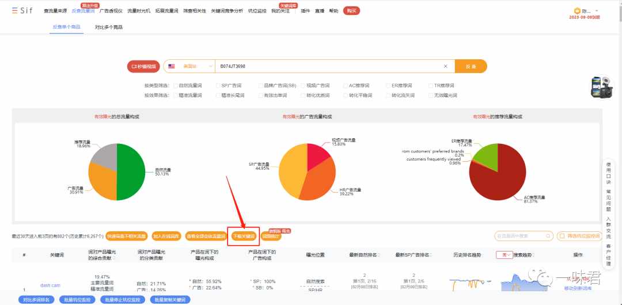This screenshot has height=305, width=622.
Task: Clear the ASIN search field with X
Action: (x=445, y=66)
